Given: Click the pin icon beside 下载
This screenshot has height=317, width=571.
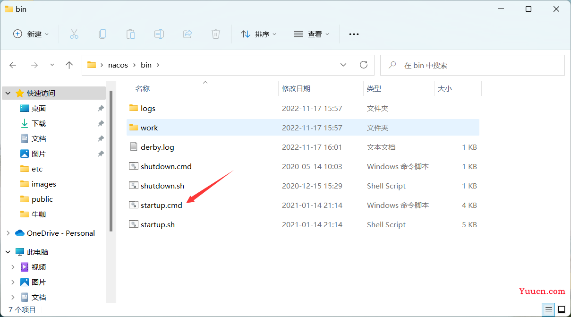Looking at the screenshot, I should pos(101,123).
